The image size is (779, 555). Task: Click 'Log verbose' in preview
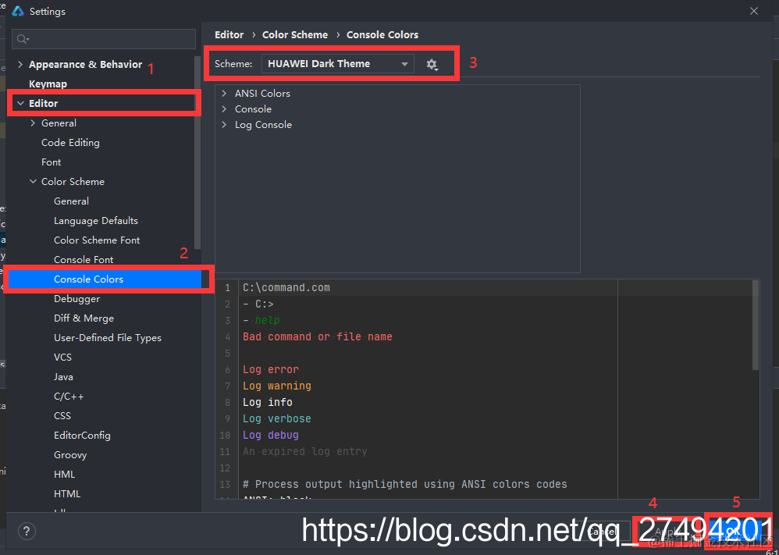pos(277,419)
